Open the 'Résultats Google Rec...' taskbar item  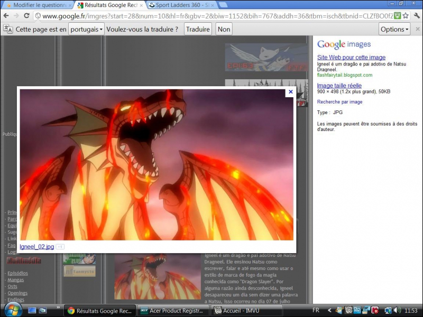[100, 311]
